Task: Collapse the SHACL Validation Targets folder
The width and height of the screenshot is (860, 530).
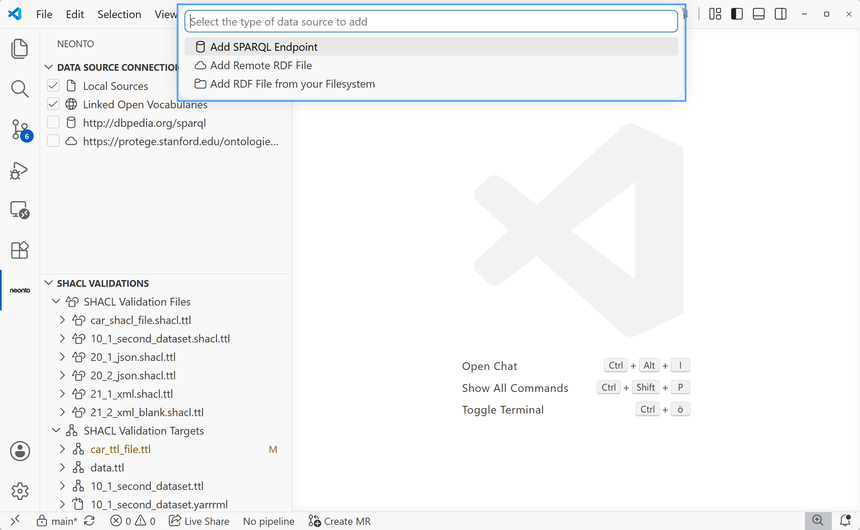Action: tap(56, 430)
